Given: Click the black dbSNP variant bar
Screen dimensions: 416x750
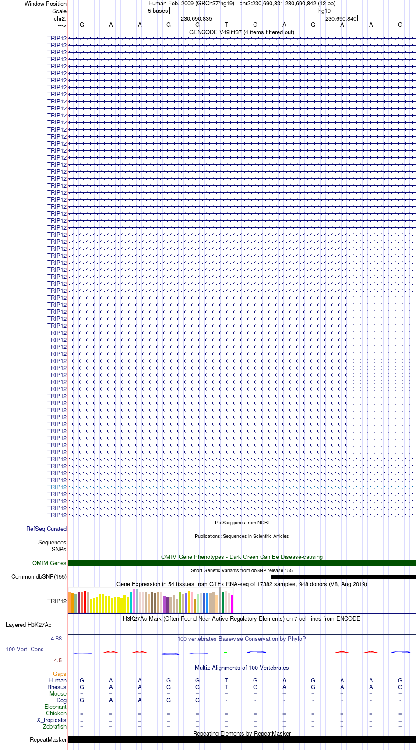Looking at the screenshot, I should pyautogui.click(x=343, y=577).
